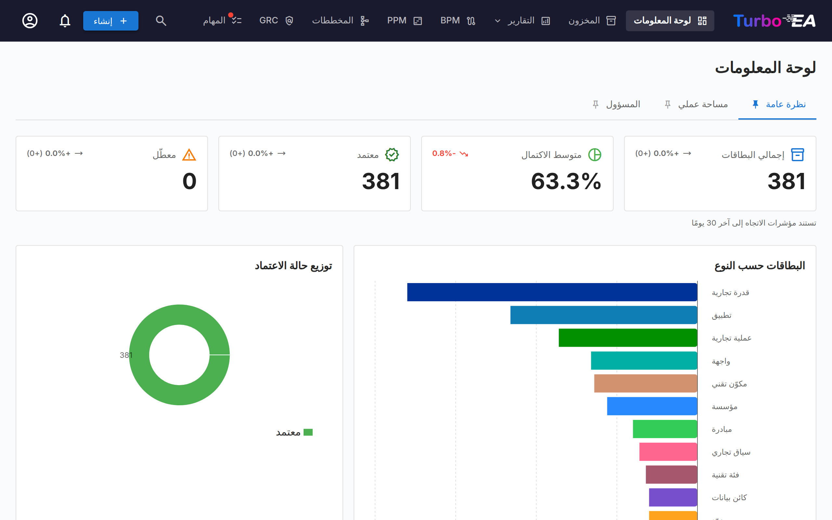Click the BPM navigation icon
The height and width of the screenshot is (520, 832).
click(471, 20)
